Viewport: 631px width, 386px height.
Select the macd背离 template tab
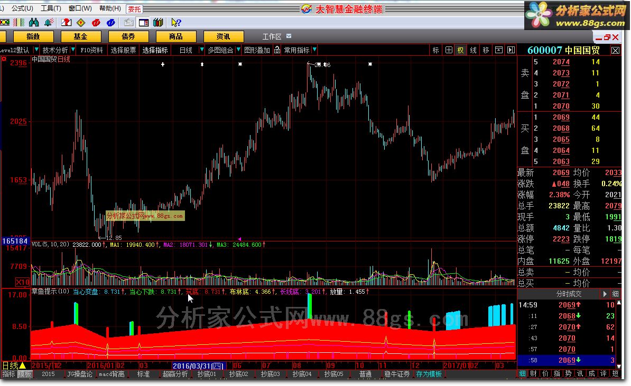tap(112, 374)
